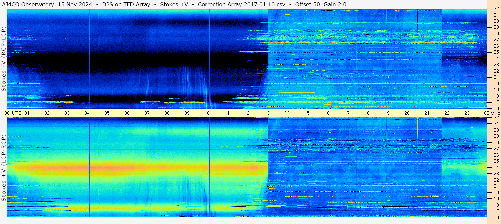Click the 30 MHz label of the Stokes -V panel
501x224 pixels.
coord(496,21)
